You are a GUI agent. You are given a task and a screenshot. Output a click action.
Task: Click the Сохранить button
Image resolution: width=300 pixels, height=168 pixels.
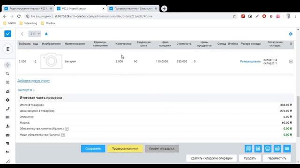click(x=93, y=148)
